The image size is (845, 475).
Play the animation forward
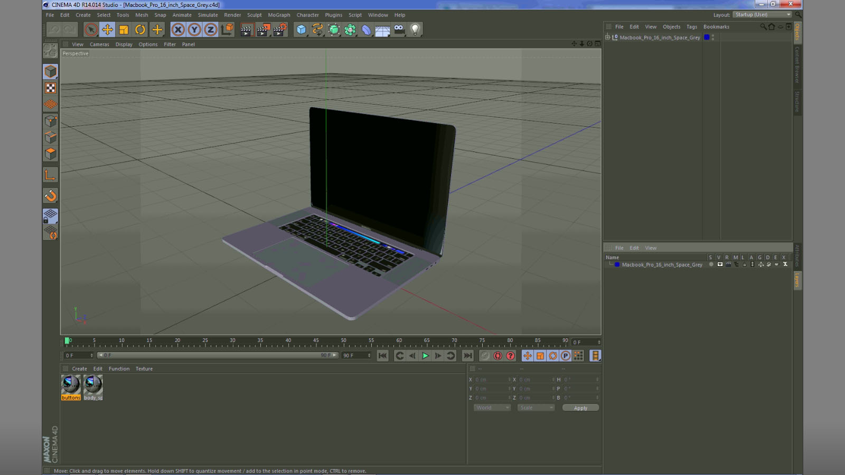(425, 356)
